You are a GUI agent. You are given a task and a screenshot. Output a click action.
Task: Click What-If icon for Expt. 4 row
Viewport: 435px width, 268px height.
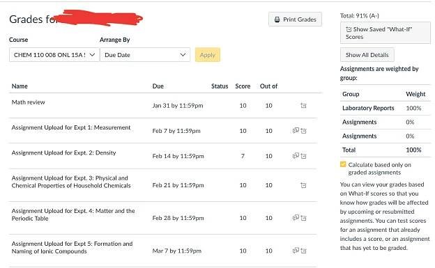[x=303, y=218]
